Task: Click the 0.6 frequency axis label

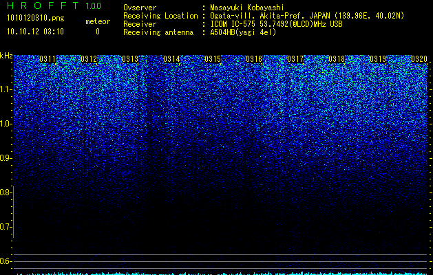Action: [5, 261]
